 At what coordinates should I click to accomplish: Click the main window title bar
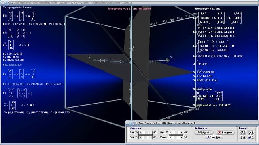point(129,3)
